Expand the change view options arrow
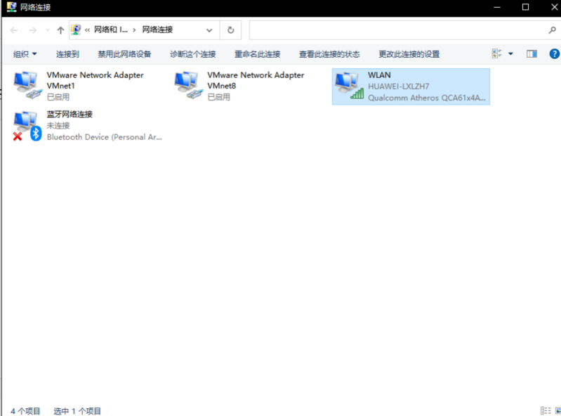 (510, 54)
